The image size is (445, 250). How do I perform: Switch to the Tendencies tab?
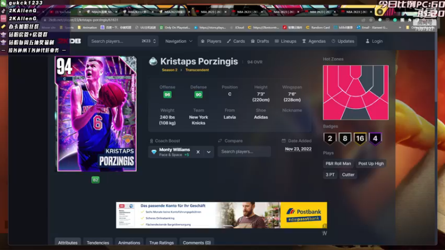click(x=98, y=242)
